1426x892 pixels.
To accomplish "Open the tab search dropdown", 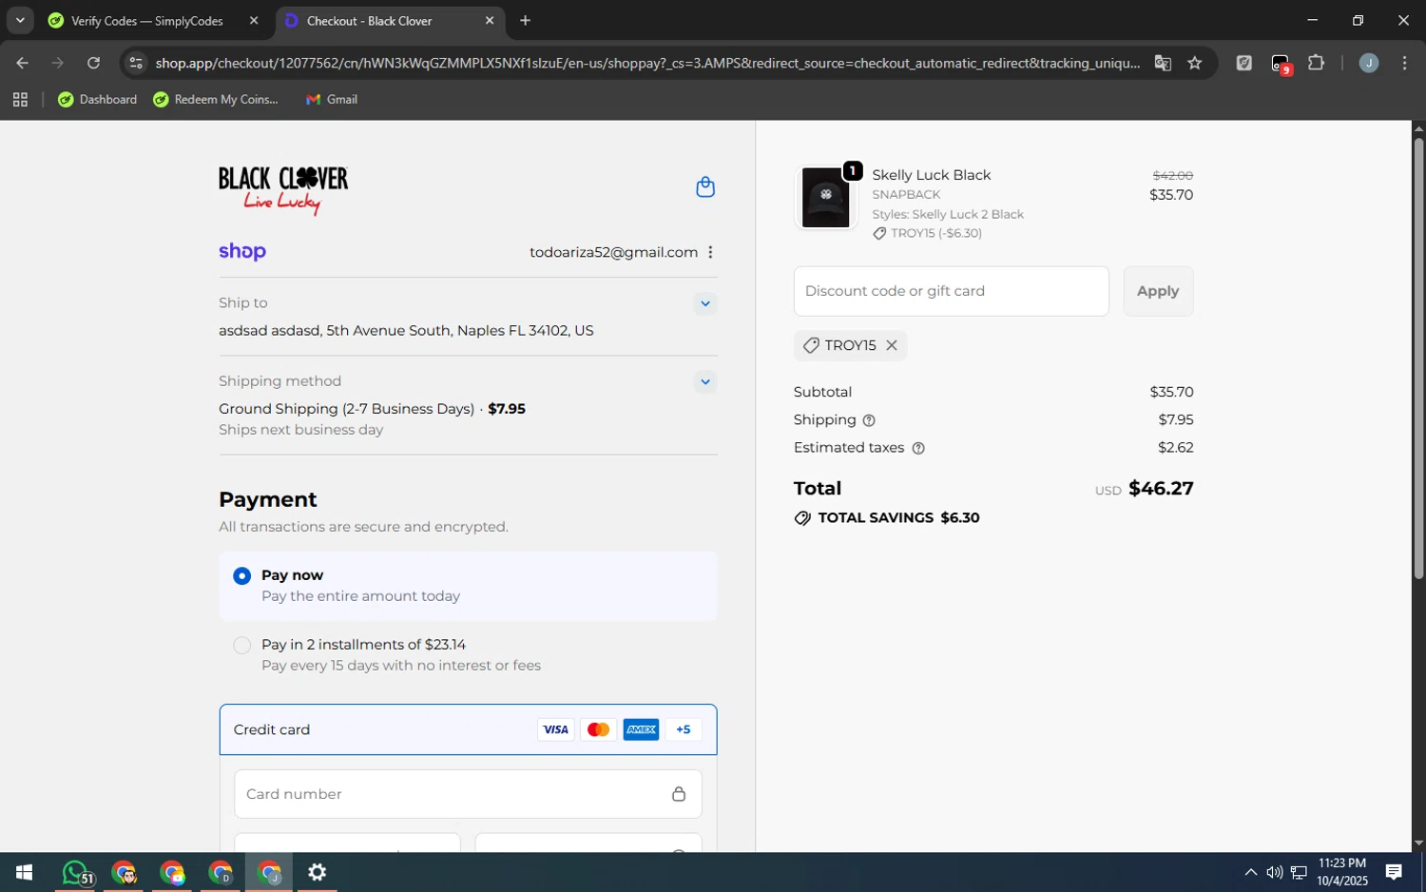I will pyautogui.click(x=20, y=21).
